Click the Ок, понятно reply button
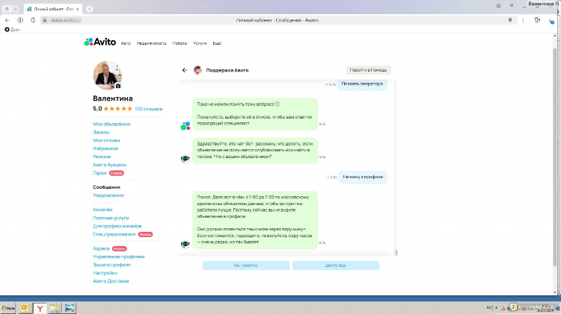Screen dimensions: 561x314 [x=246, y=266]
